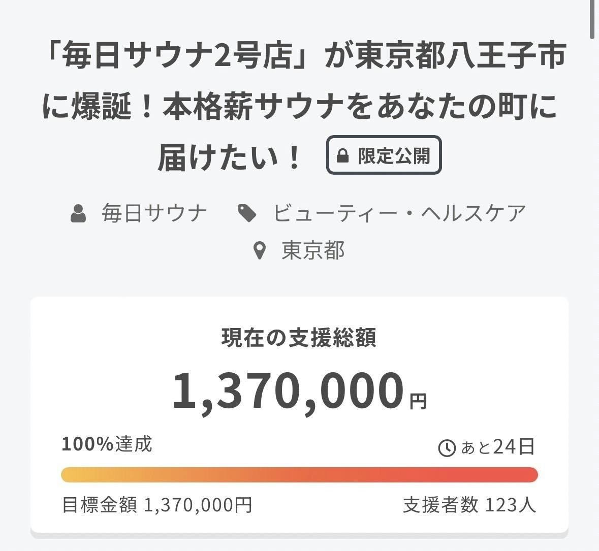Click the page scrollbar at the right edge
599x551 pixels.
[592, 20]
